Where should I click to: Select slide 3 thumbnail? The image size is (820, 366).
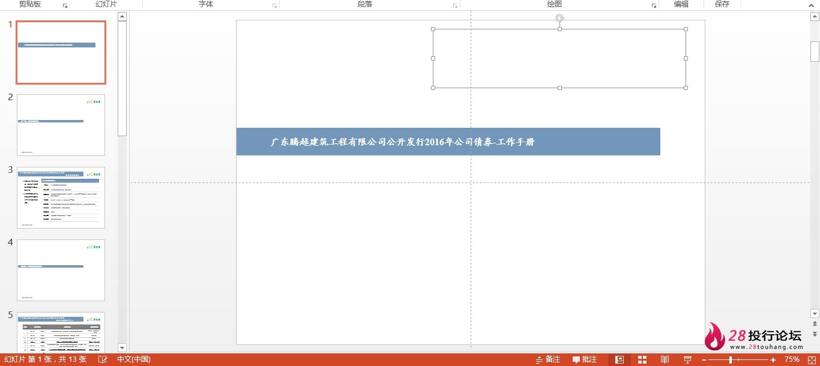[61, 197]
